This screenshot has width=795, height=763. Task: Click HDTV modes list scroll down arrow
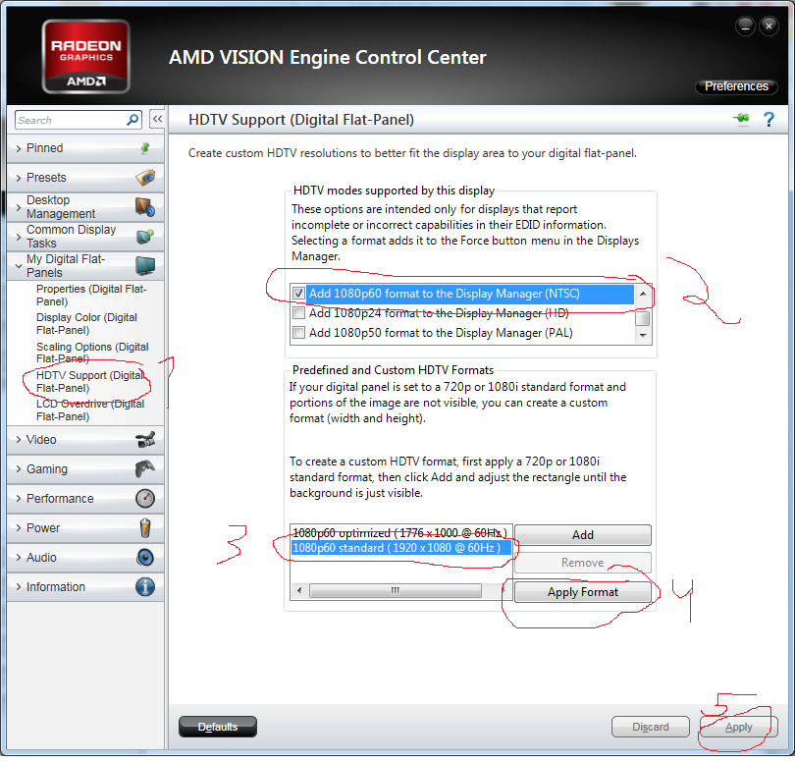[643, 335]
